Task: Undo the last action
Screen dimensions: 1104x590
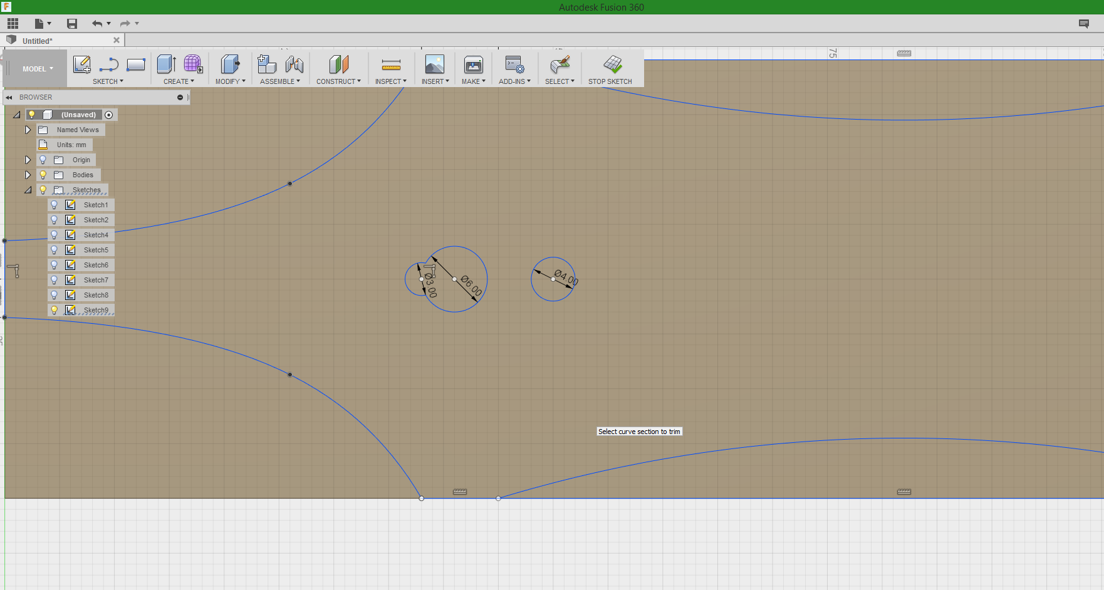Action: coord(97,24)
